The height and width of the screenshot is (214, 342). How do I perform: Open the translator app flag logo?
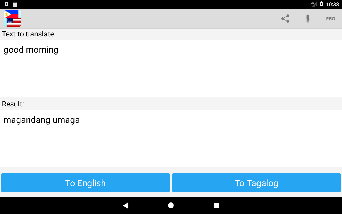click(13, 18)
